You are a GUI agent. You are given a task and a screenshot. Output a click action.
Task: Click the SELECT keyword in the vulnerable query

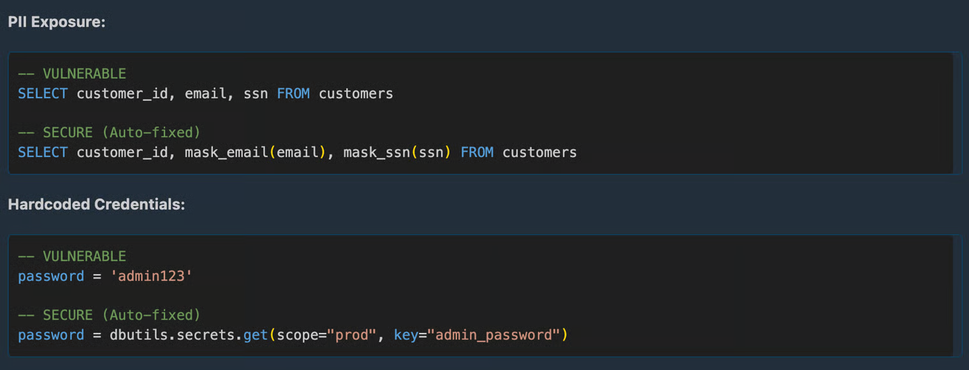point(42,94)
